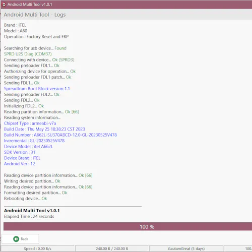Click 'Sending preloader FDL1 patch... Ok' line

pos(38,77)
